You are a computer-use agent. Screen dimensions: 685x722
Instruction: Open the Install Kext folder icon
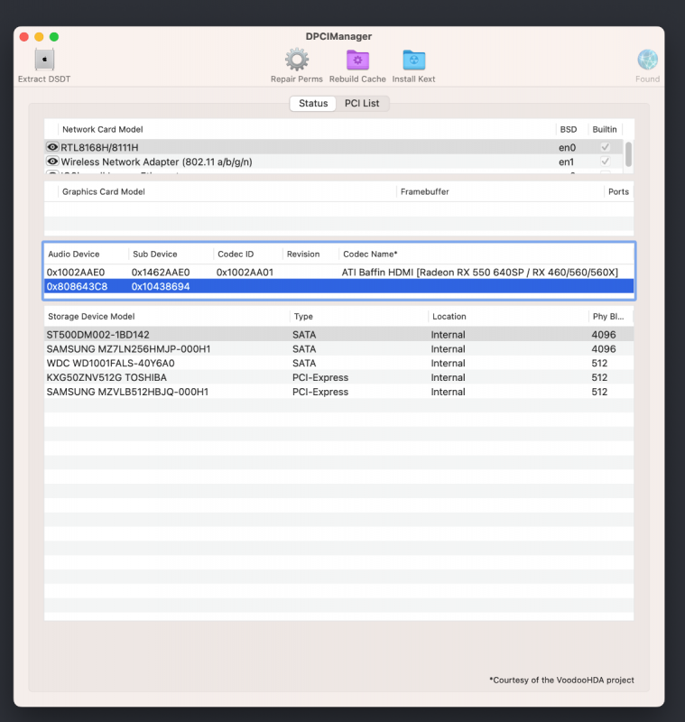(x=414, y=60)
